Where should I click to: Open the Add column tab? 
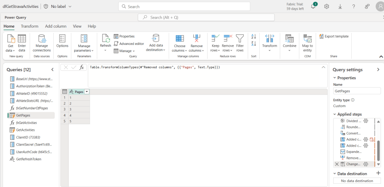(56, 26)
